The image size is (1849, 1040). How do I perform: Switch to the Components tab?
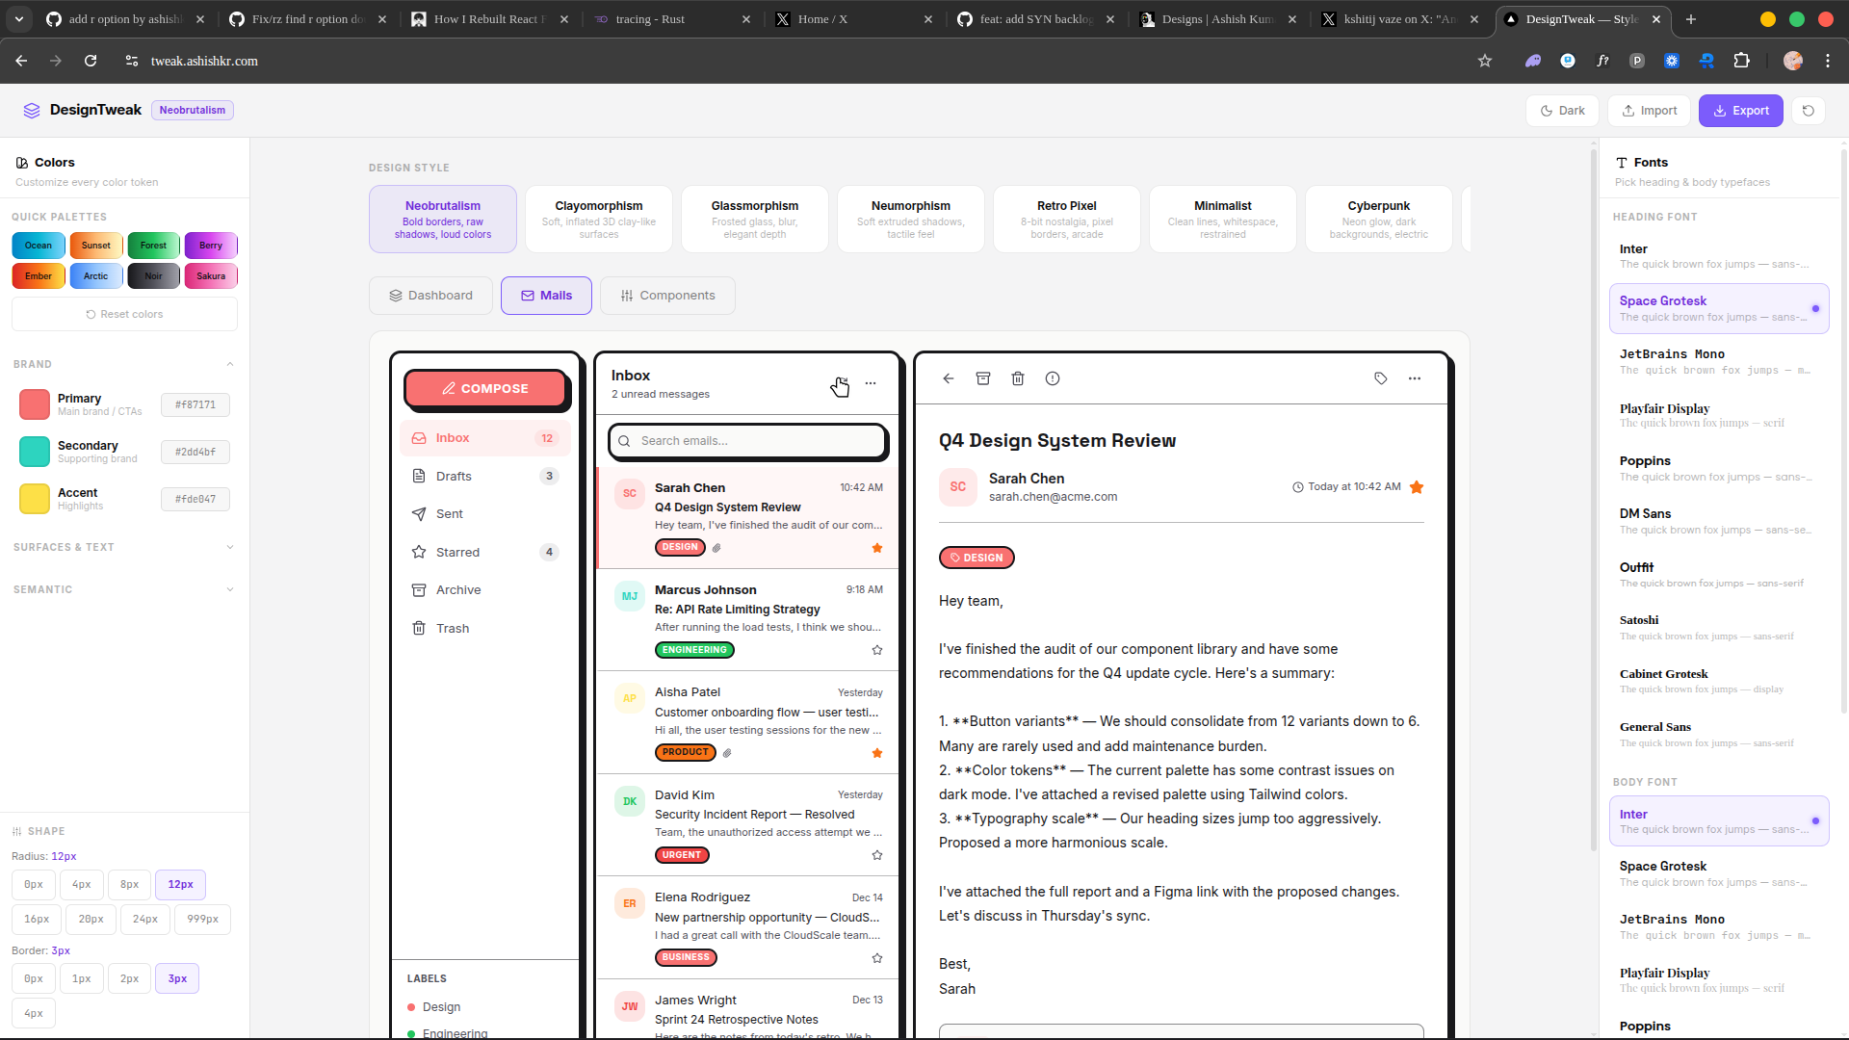pos(667,296)
